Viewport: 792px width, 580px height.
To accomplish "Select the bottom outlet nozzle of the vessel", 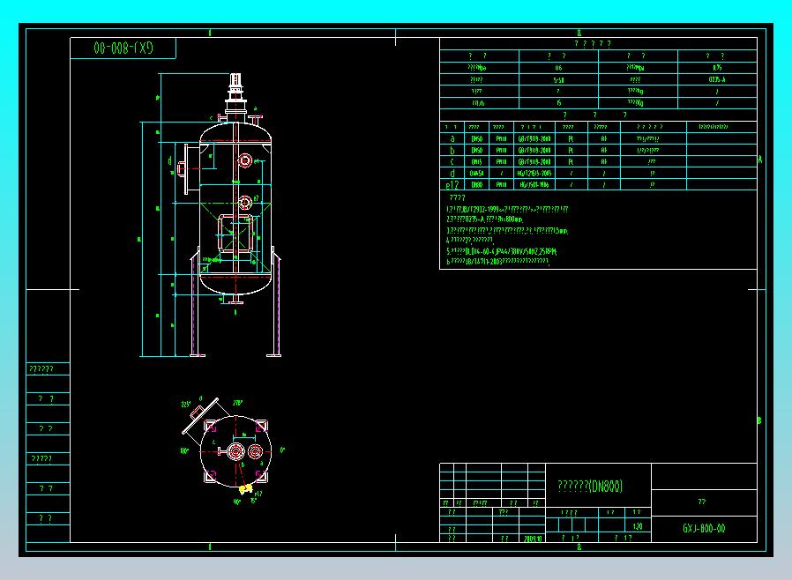I will coord(235,300).
